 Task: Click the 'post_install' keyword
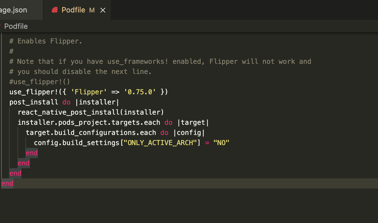(x=34, y=102)
